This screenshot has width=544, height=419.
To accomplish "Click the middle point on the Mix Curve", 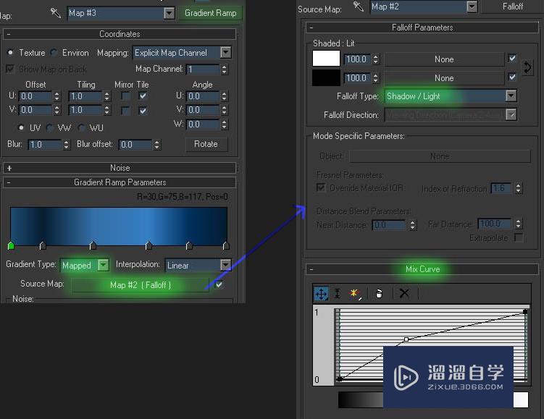I will 406,339.
